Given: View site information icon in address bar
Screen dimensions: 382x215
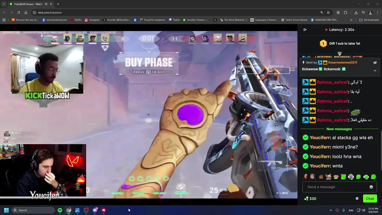Looking at the screenshot, I should (x=34, y=13).
